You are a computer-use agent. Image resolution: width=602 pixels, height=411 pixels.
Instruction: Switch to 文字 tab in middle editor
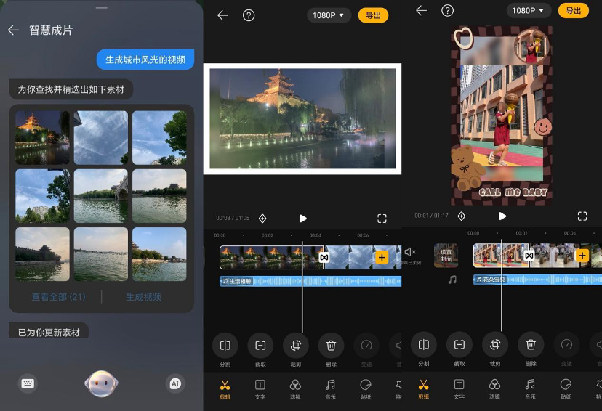pos(260,389)
